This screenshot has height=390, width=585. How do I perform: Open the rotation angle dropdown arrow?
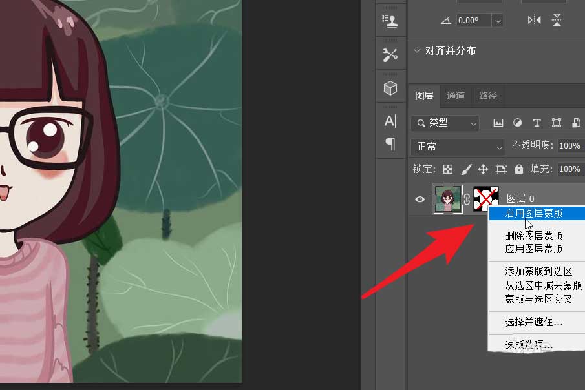tap(498, 21)
